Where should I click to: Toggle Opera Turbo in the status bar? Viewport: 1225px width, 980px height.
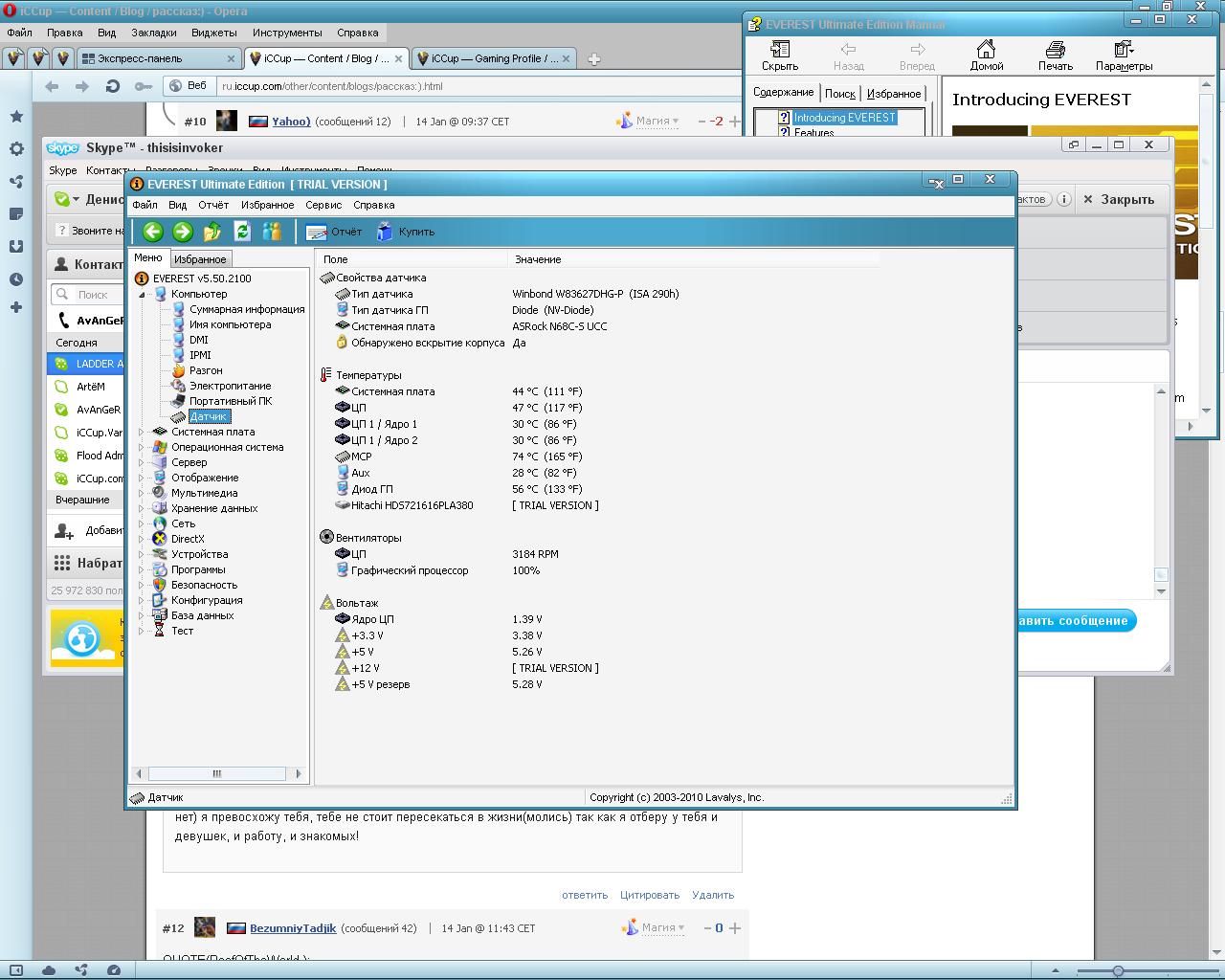(x=114, y=970)
